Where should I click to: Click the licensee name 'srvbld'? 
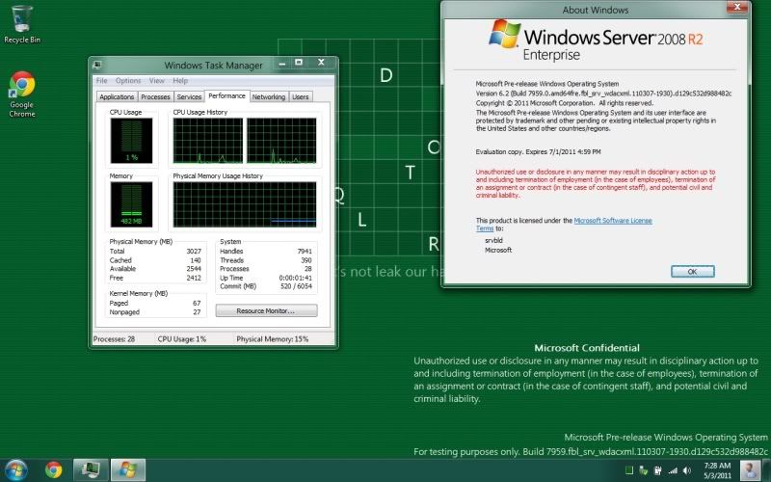(493, 240)
